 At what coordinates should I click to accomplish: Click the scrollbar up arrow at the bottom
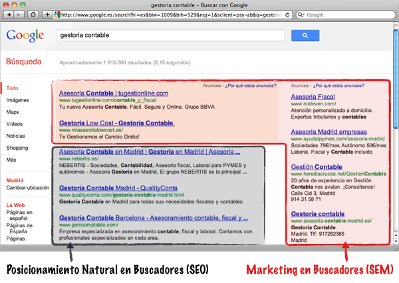coord(396,235)
